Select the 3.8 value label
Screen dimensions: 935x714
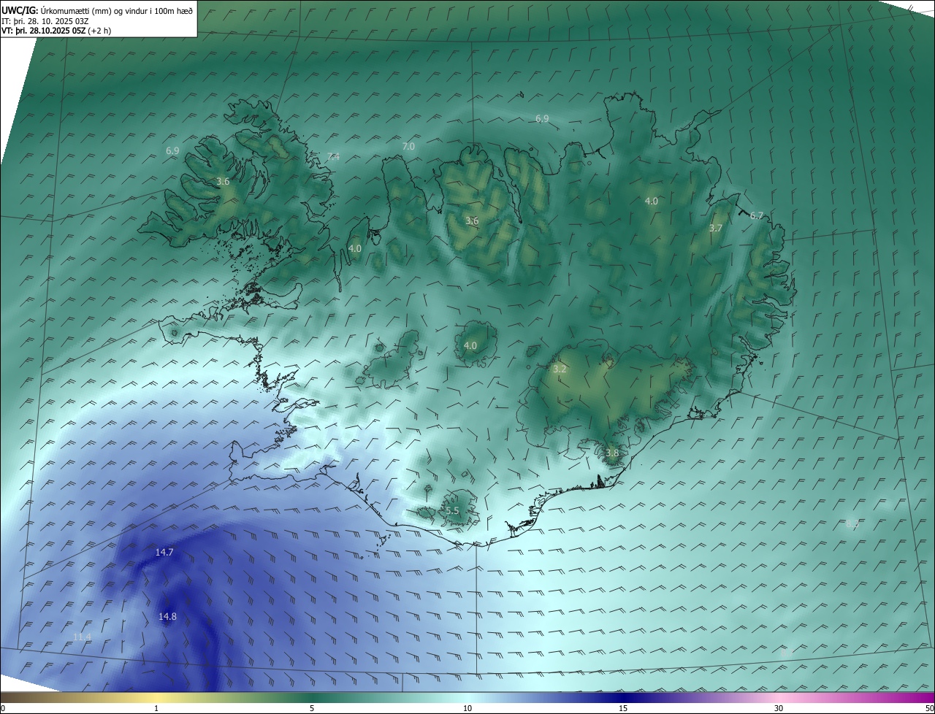tap(612, 453)
